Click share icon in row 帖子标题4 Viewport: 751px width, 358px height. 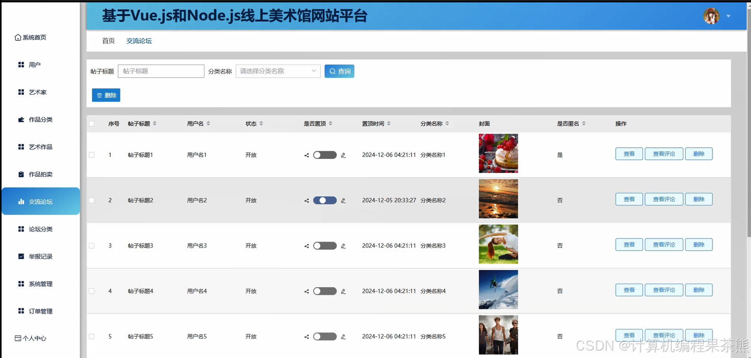click(307, 292)
